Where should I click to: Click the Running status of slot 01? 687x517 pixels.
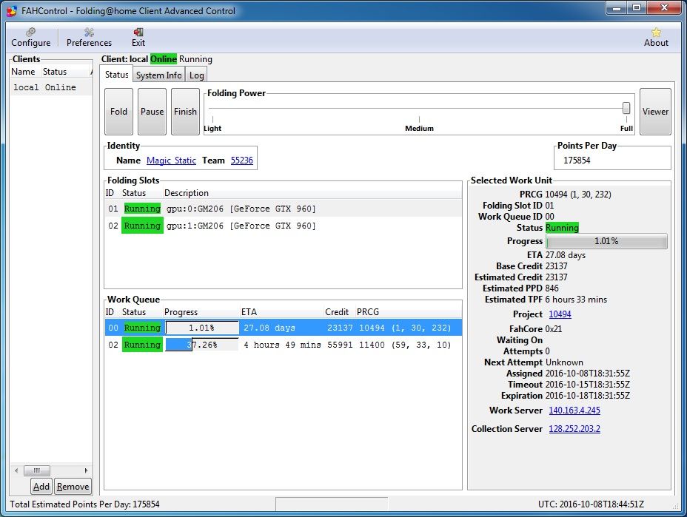coord(142,209)
